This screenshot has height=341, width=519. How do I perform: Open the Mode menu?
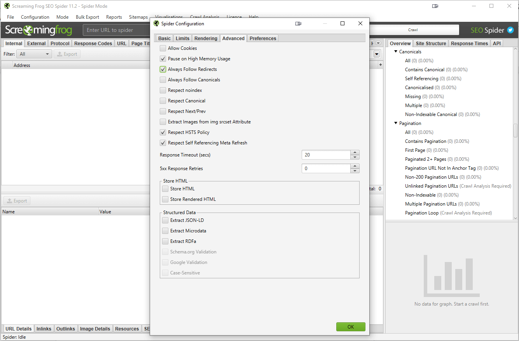coord(62,17)
